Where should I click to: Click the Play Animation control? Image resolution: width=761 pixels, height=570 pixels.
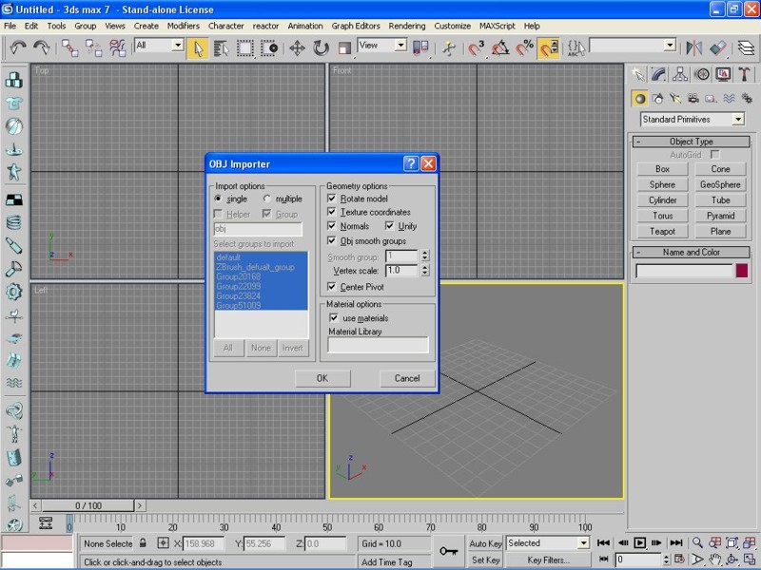(640, 542)
